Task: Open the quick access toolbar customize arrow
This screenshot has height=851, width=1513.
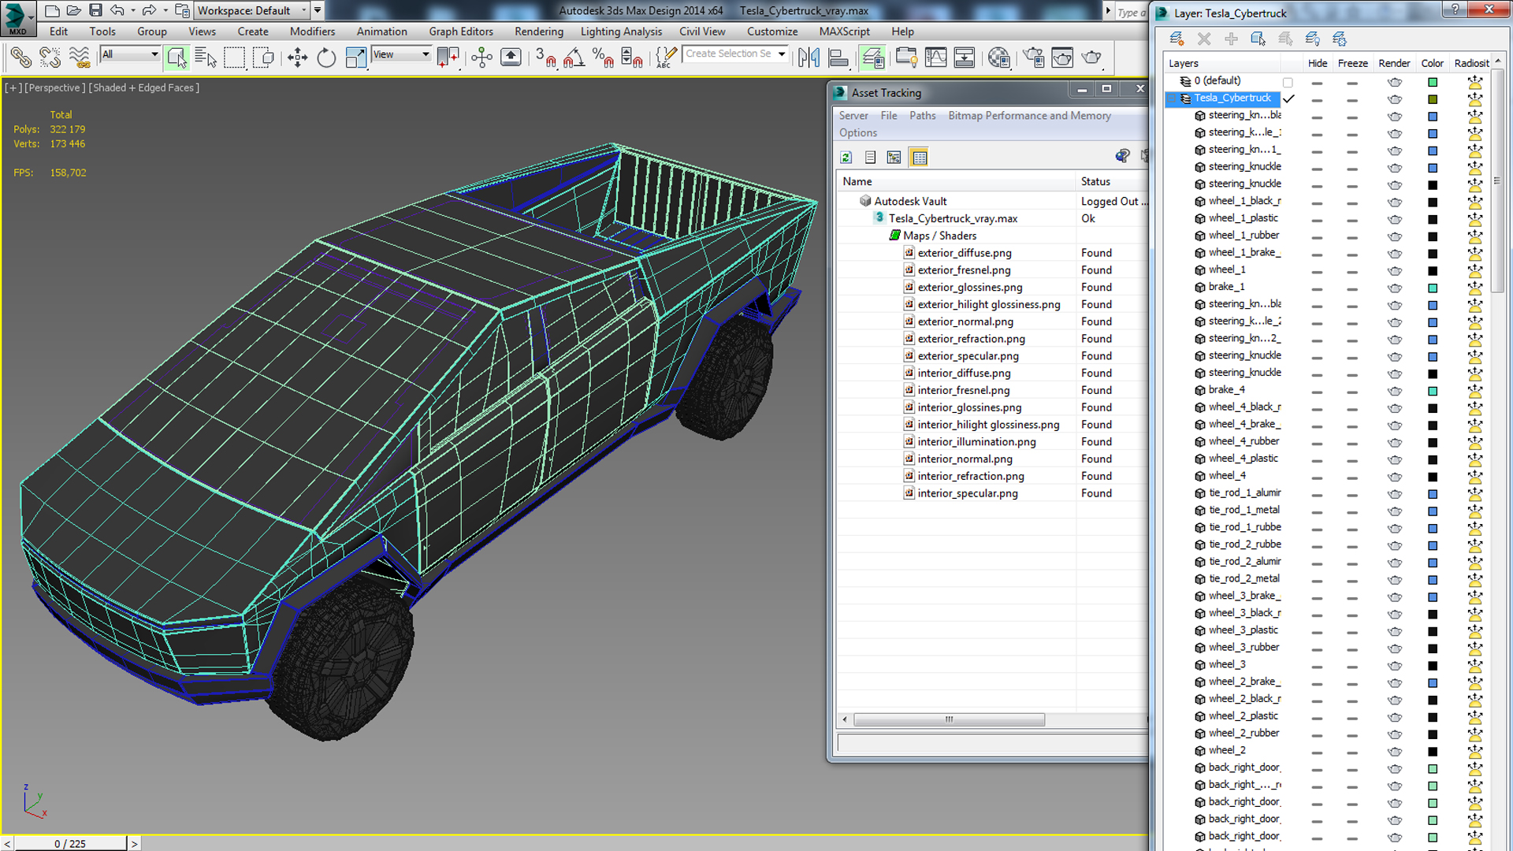Action: tap(318, 10)
